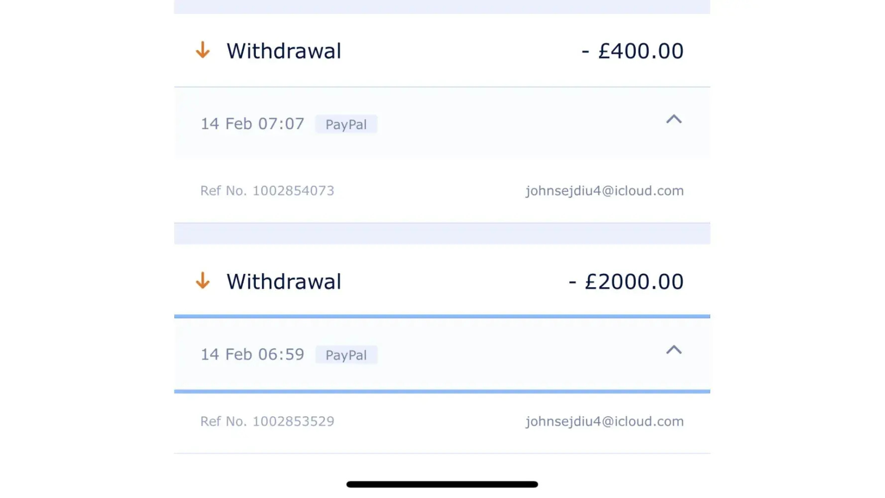Select the Withdrawal title of the £2000 entry
Screen dimensions: 885x498
284,282
